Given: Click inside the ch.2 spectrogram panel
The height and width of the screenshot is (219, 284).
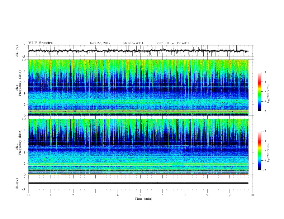Looking at the screenshot, I should 138,147.
